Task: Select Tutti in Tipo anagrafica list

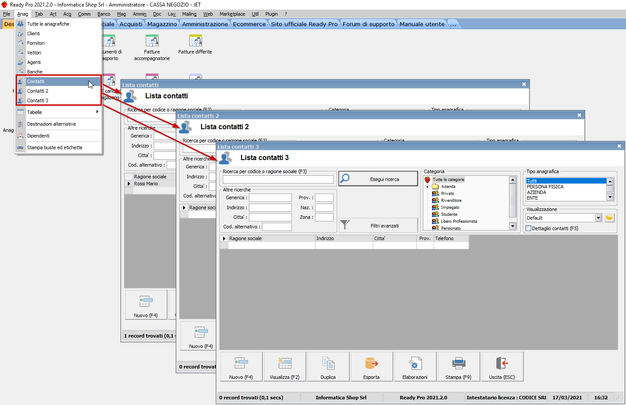Action: point(566,181)
